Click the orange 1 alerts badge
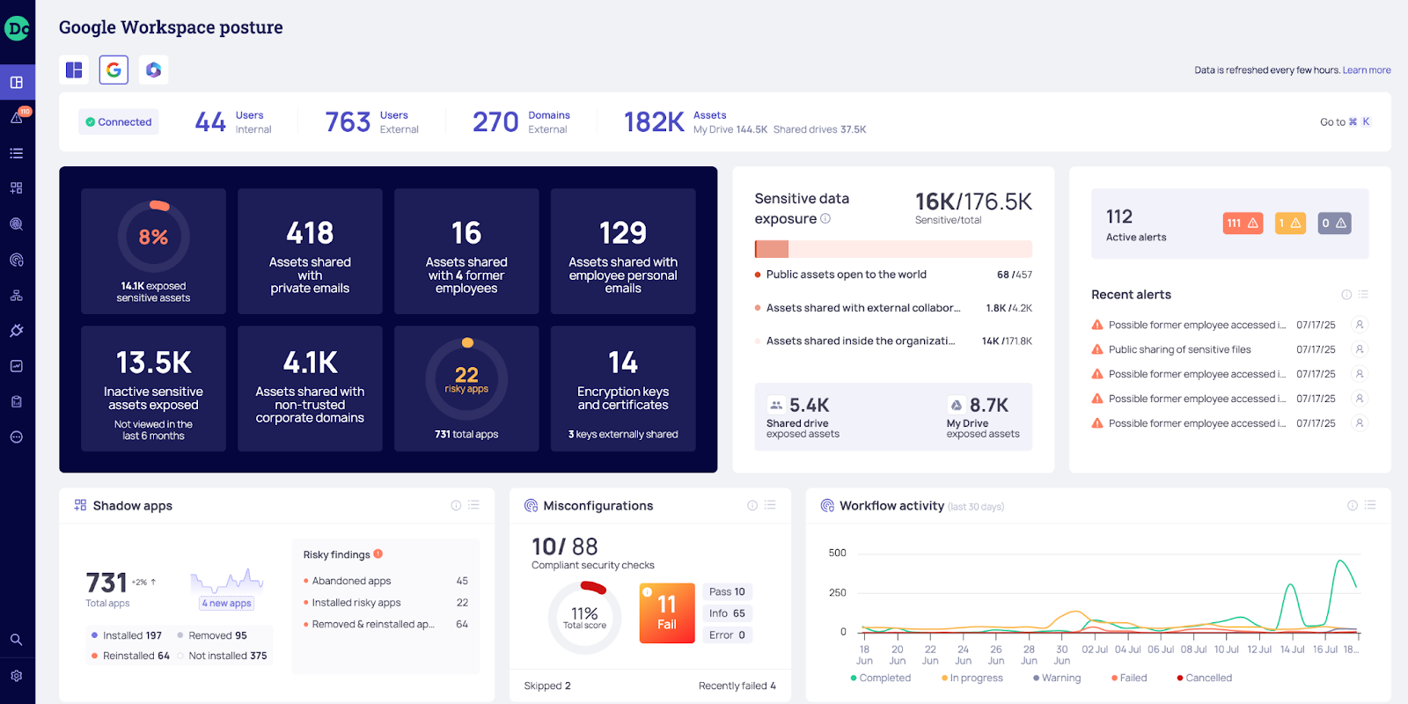The height and width of the screenshot is (704, 1408). pos(1290,224)
